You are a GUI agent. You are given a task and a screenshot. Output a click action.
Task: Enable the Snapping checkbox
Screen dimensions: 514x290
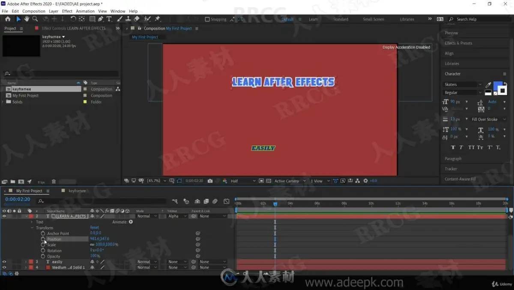click(x=207, y=19)
